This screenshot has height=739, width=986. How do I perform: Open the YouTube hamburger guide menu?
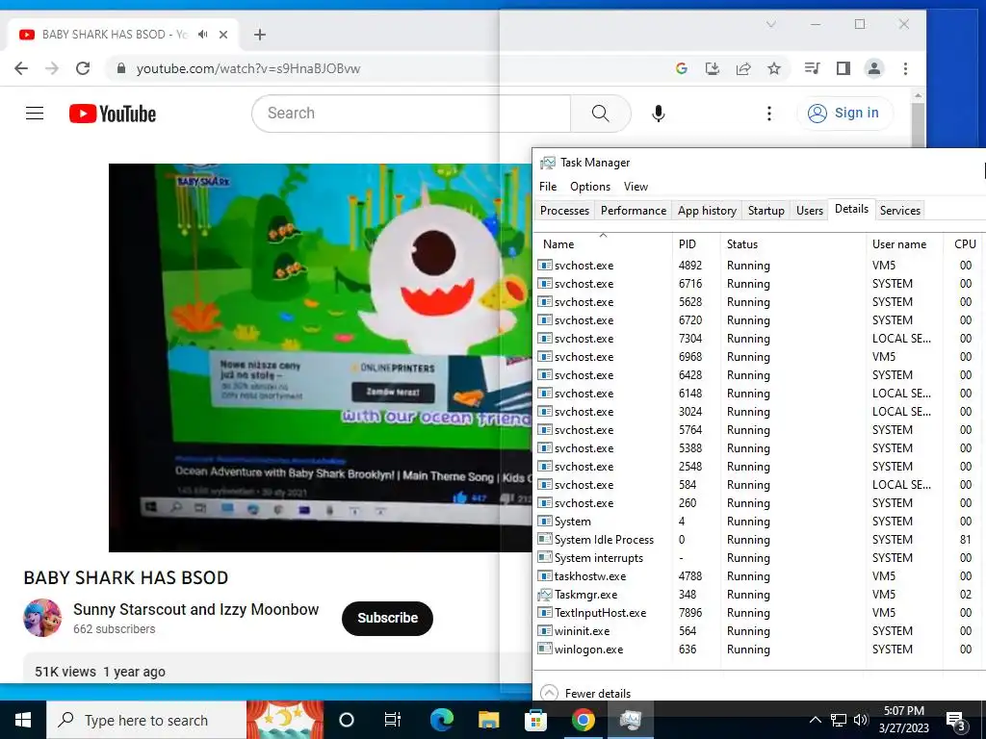click(x=35, y=114)
